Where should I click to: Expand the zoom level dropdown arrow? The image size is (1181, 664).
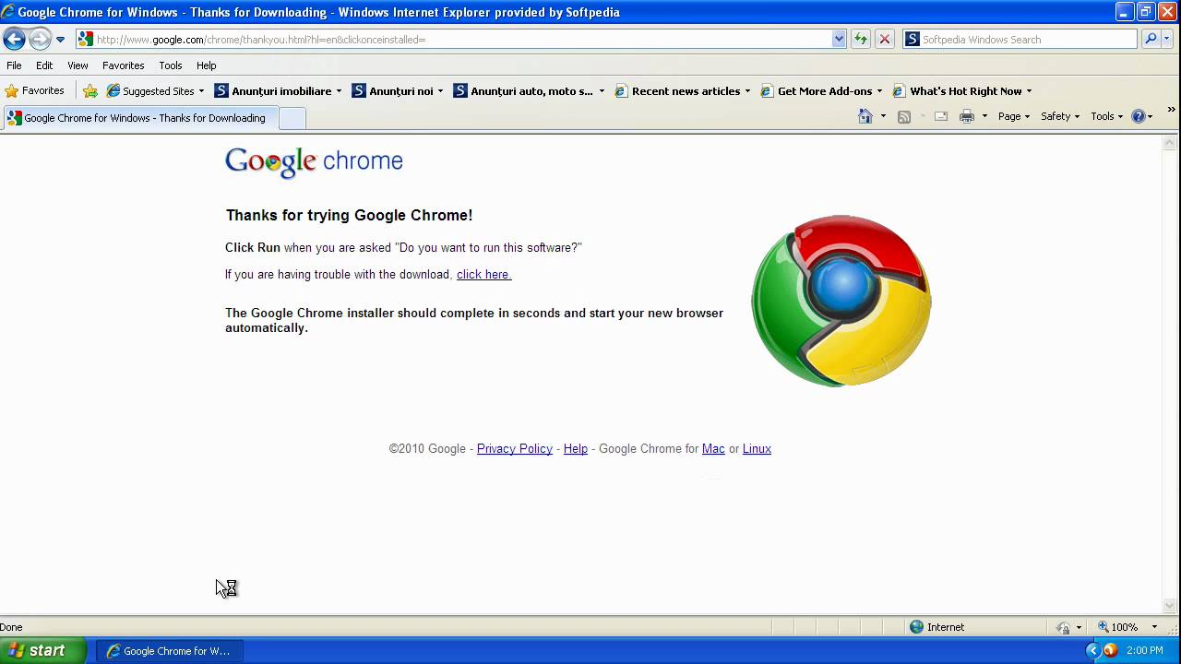(x=1153, y=627)
